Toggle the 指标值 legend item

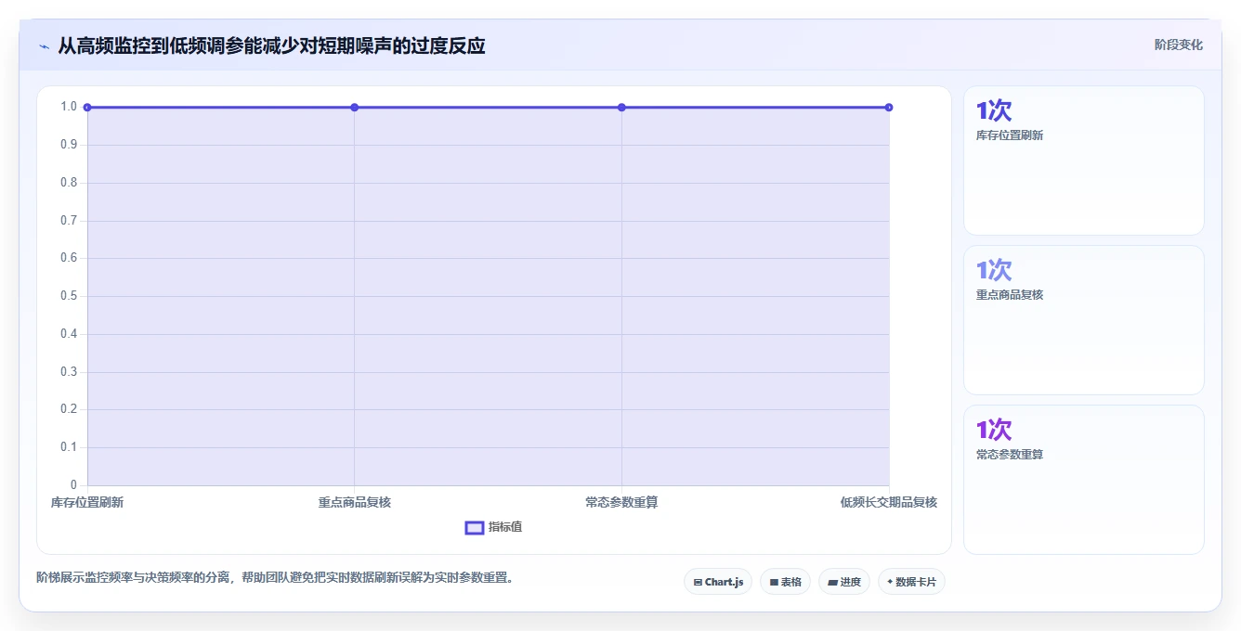(493, 527)
